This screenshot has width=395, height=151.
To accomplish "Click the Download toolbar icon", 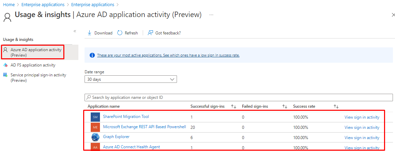I will [x=90, y=33].
